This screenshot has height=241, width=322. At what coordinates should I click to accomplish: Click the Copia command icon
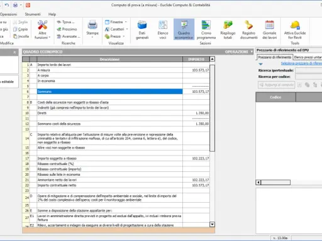point(15,29)
